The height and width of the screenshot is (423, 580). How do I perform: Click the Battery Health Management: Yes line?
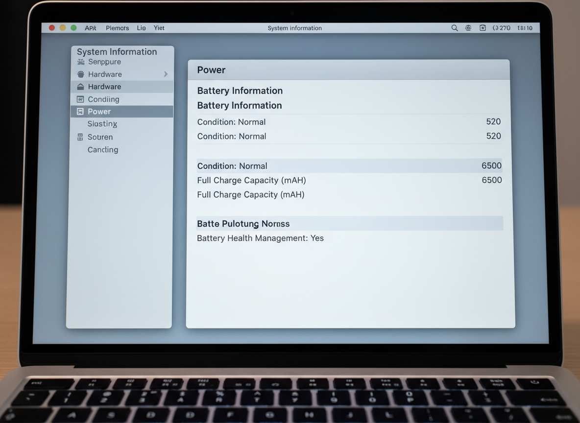point(260,238)
